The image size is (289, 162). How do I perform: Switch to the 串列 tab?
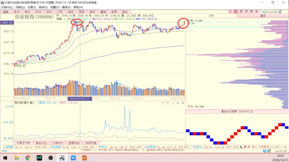pyautogui.click(x=27, y=12)
